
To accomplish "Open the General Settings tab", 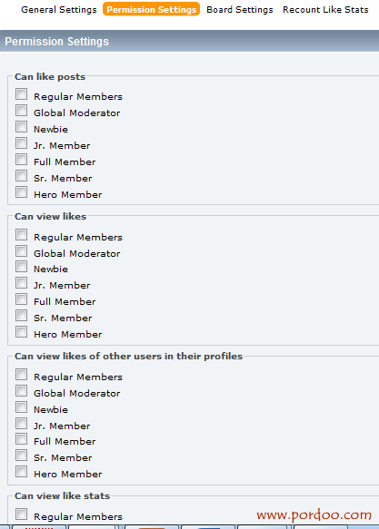I will pyautogui.click(x=59, y=9).
